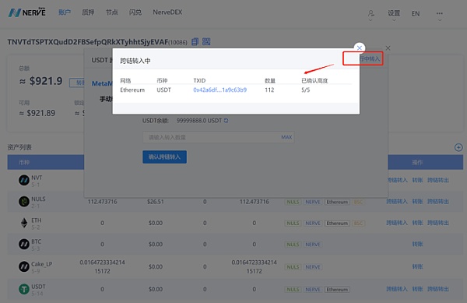
Task: Go to NerveDEX tab
Action: pyautogui.click(x=167, y=12)
